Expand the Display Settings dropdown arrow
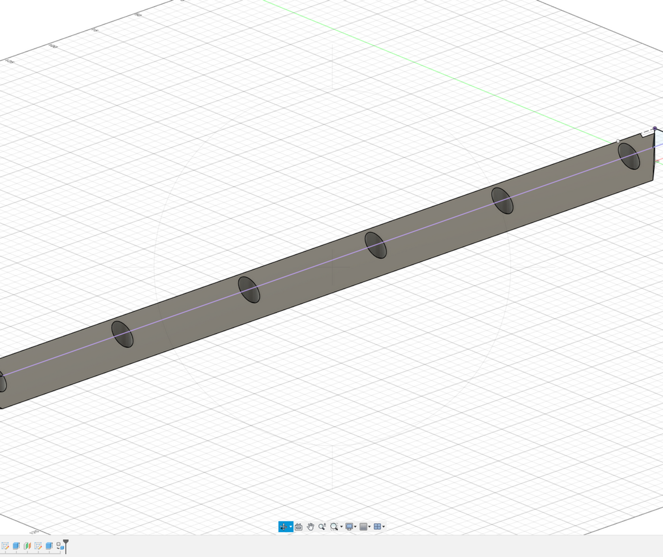Viewport: 663px width, 557px height. tap(355, 527)
